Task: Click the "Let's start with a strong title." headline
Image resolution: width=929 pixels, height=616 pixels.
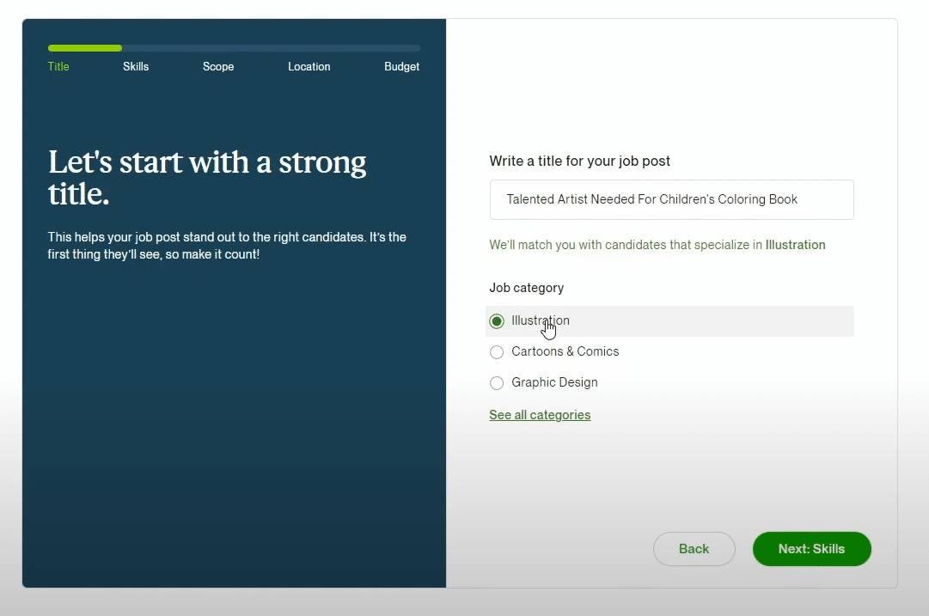Action: click(207, 178)
